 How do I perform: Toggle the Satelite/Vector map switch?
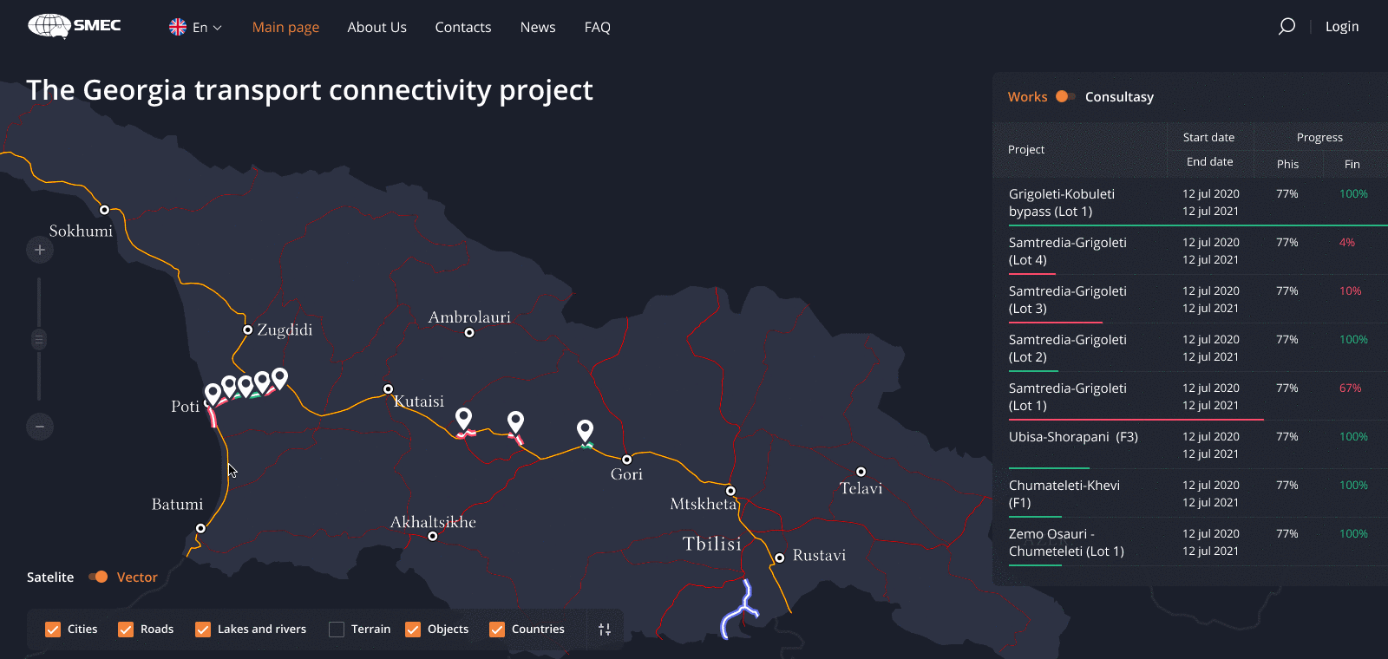98,577
